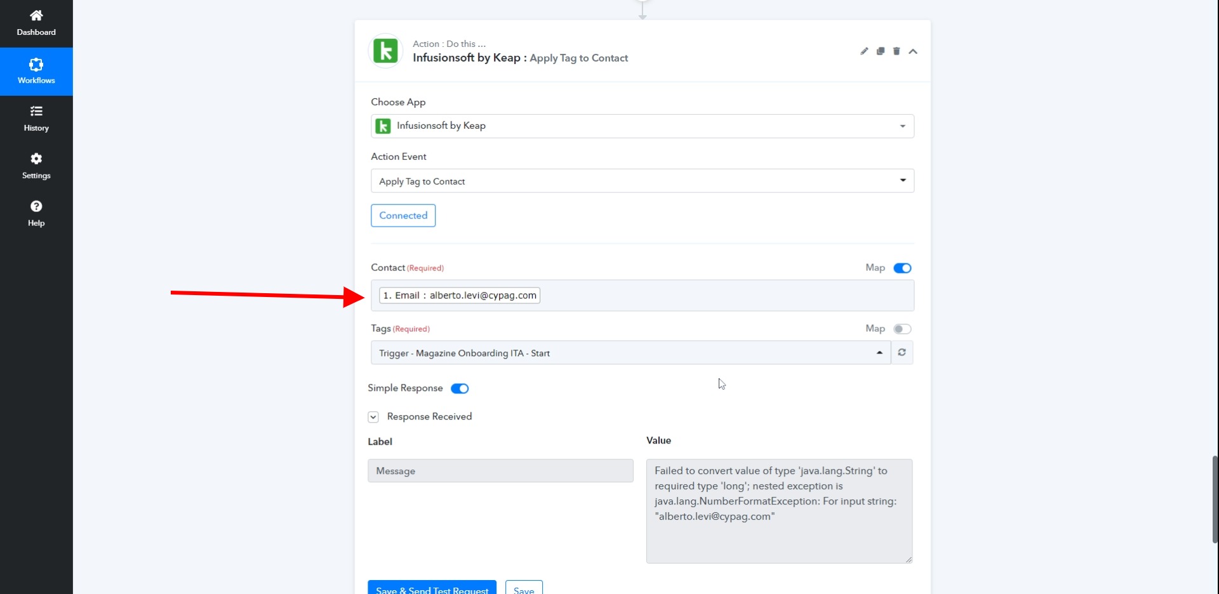Go to Workflows in the sidebar
1219x594 pixels.
pos(36,71)
